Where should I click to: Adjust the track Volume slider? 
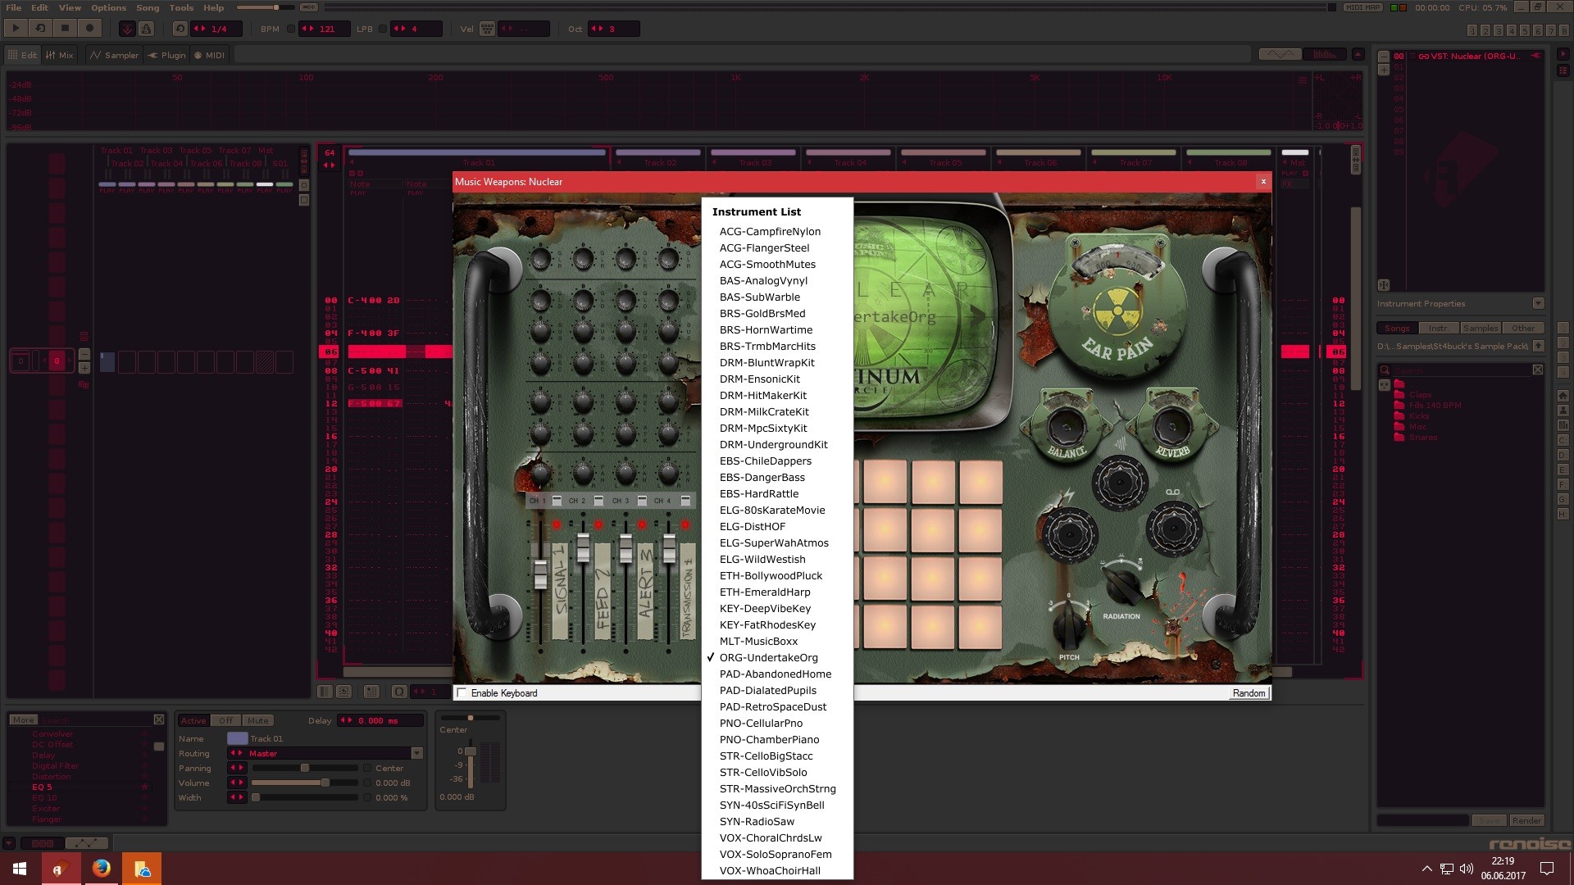(305, 783)
